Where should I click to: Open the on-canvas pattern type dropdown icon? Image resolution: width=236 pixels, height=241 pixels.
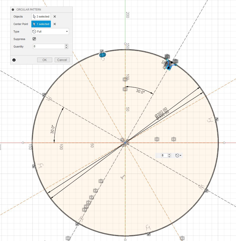tap(178, 155)
